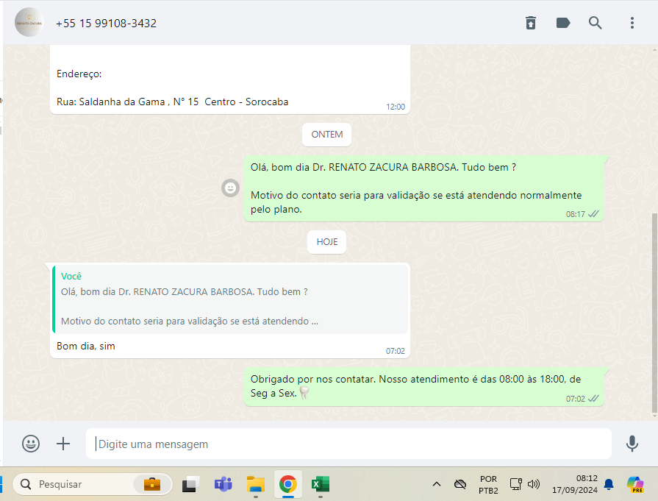This screenshot has width=658, height=501.
Task: Open the notification bell in system tray
Action: (609, 484)
